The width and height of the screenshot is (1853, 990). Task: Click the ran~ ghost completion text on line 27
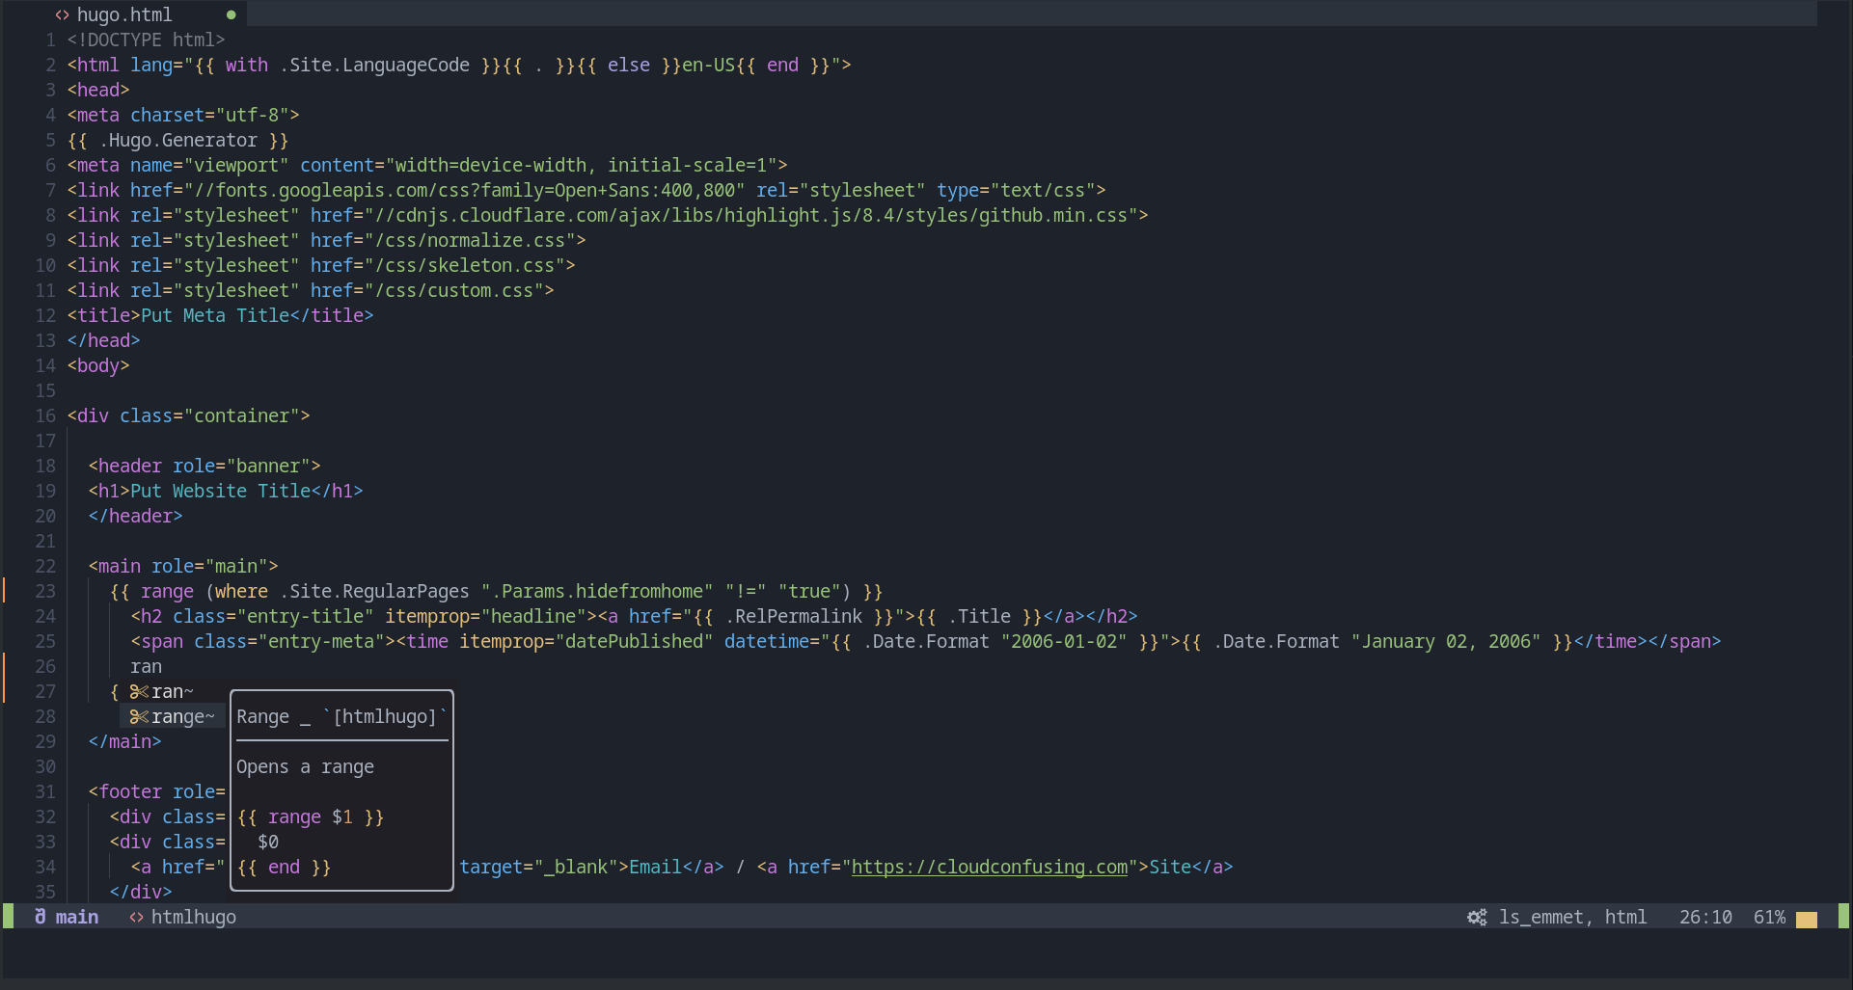173,691
